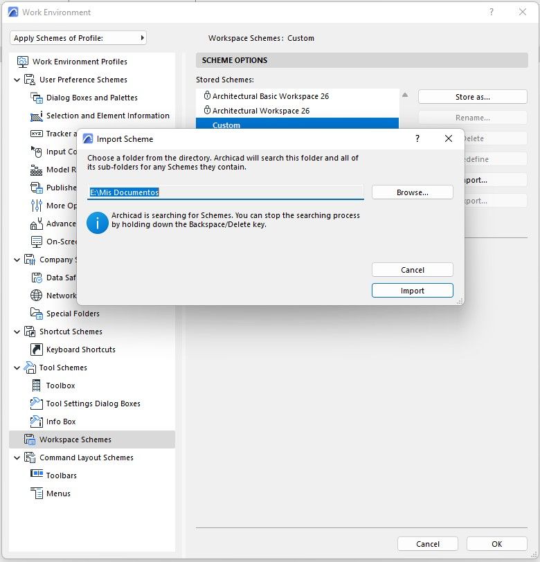
Task: Open Work Environment Profiles icon
Action: (23, 62)
